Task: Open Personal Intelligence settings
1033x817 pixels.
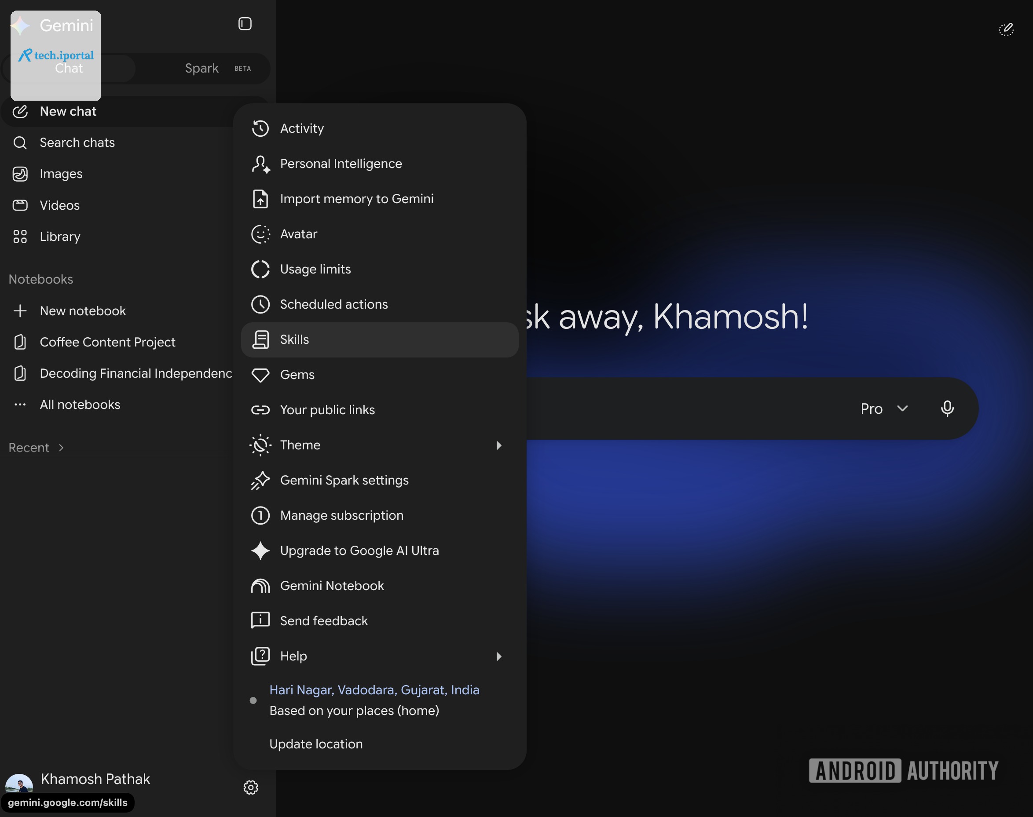Action: click(379, 164)
